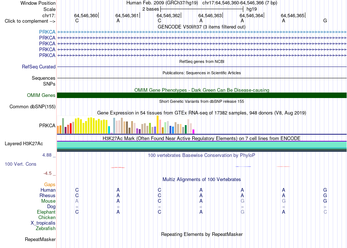Image resolution: width=347 pixels, height=248 pixels.
Task: Click the blue PhyloP conservation mark
Action: click(243, 166)
